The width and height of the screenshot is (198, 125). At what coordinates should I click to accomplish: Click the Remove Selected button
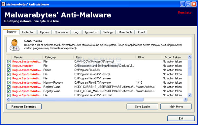click(x=24, y=106)
